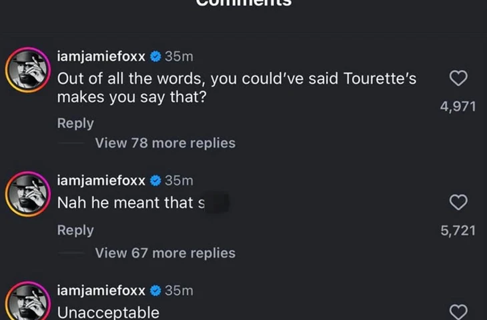Image resolution: width=487 pixels, height=320 pixels.
Task: Expand "View 67 more replies"
Action: tap(165, 253)
